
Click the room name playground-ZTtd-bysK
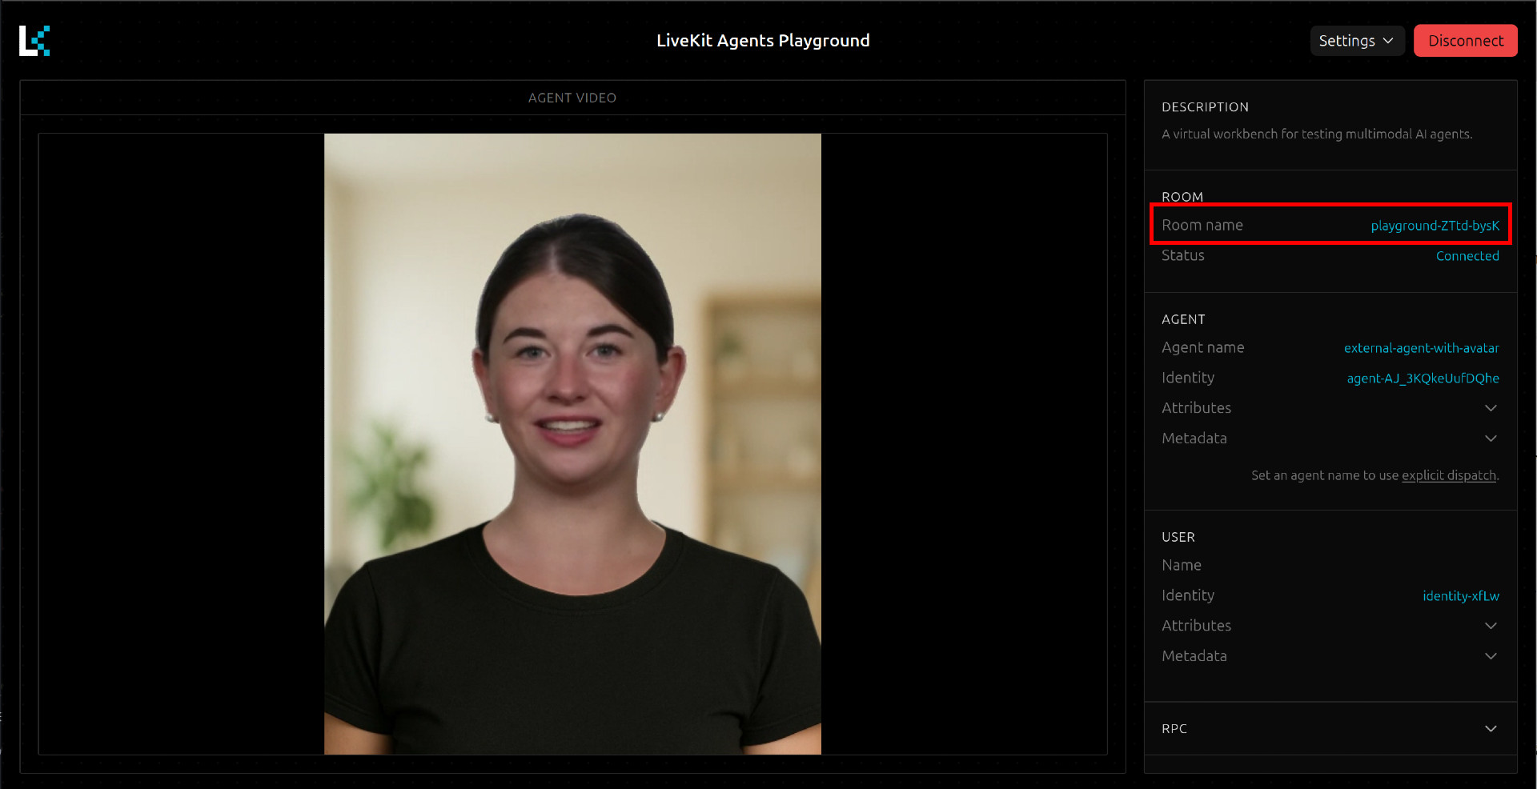coord(1434,226)
